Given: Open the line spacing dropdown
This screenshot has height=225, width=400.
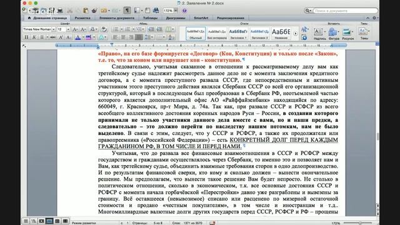Looking at the screenshot, I should [152, 37].
